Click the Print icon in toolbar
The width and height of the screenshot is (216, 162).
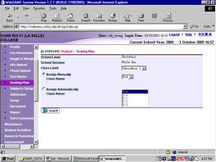click(x=141, y=16)
